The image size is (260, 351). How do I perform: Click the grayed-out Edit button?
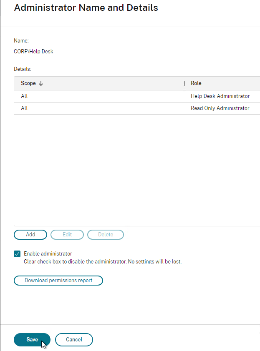point(67,235)
